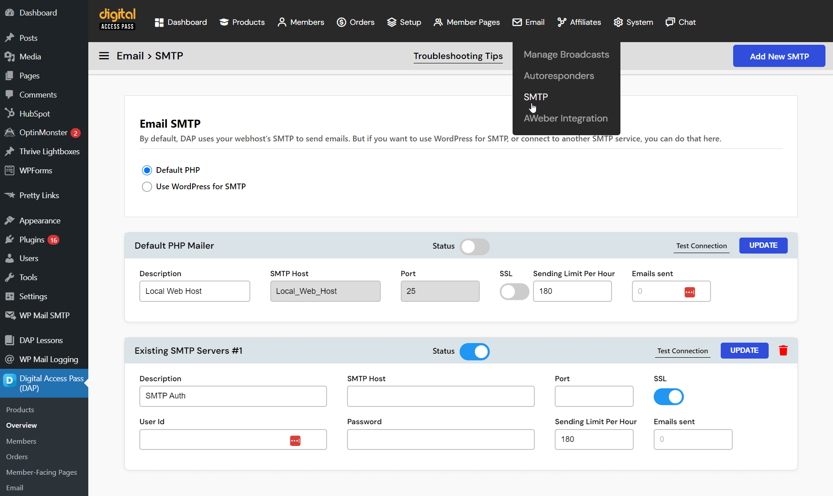The height and width of the screenshot is (496, 833).
Task: Select Autoresponders from the Email menu
Action: tap(559, 75)
